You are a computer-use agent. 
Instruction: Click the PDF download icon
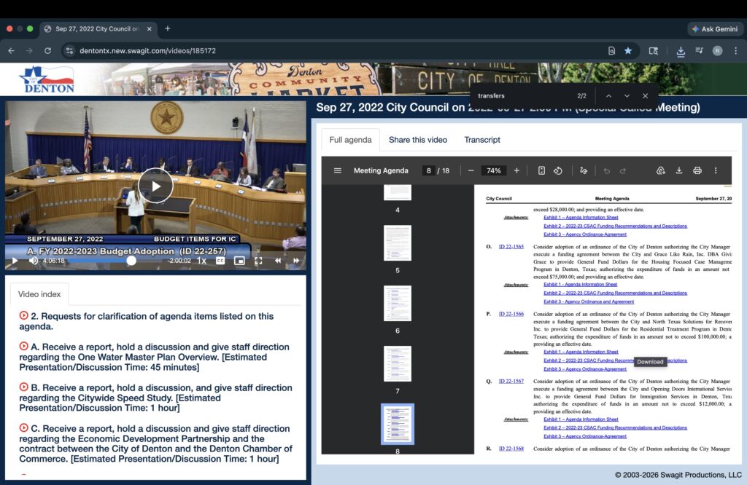coord(678,170)
